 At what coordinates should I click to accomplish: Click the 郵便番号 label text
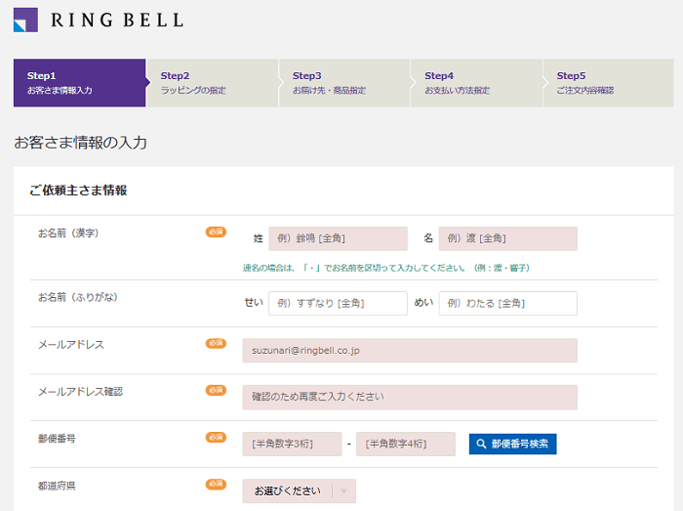point(57,438)
